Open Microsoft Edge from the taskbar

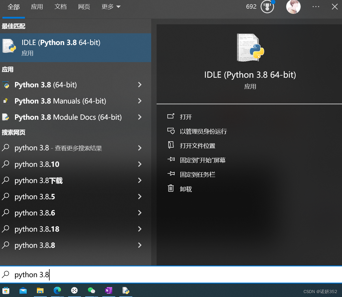point(57,290)
